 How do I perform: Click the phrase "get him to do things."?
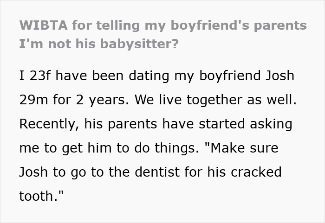[x=130, y=148]
